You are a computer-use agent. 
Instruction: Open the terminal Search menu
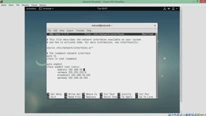[70, 31]
